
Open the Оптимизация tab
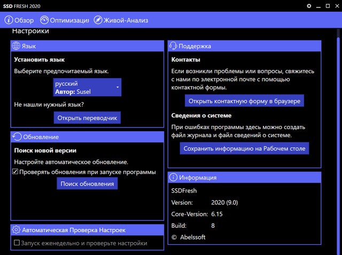(x=69, y=20)
